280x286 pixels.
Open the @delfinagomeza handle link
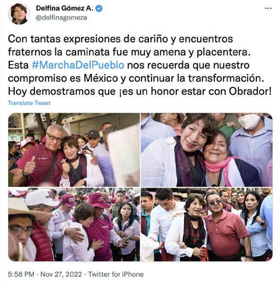[x=62, y=18]
